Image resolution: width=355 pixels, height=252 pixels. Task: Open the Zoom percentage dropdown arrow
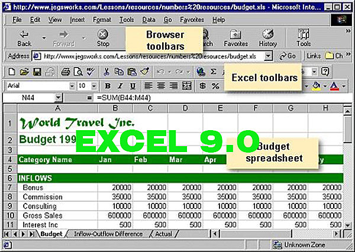pyautogui.click(x=314, y=72)
